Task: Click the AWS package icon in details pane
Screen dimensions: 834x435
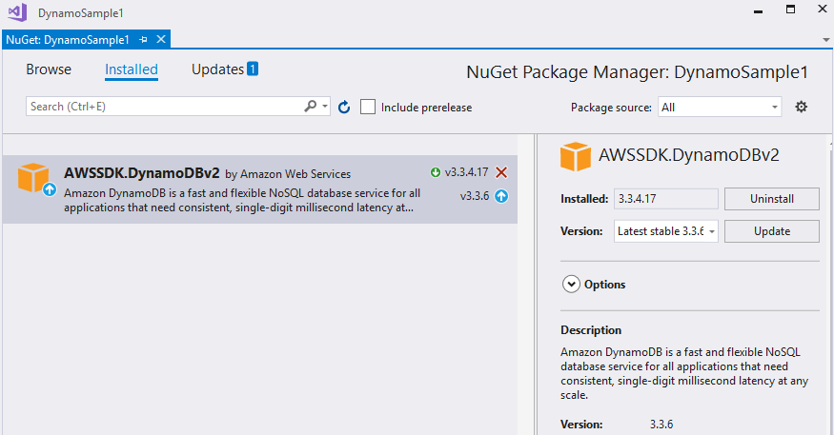Action: 576,156
